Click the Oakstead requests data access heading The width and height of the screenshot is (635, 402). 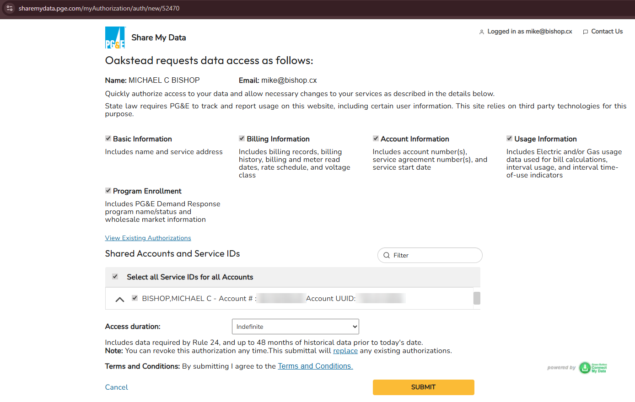(209, 60)
